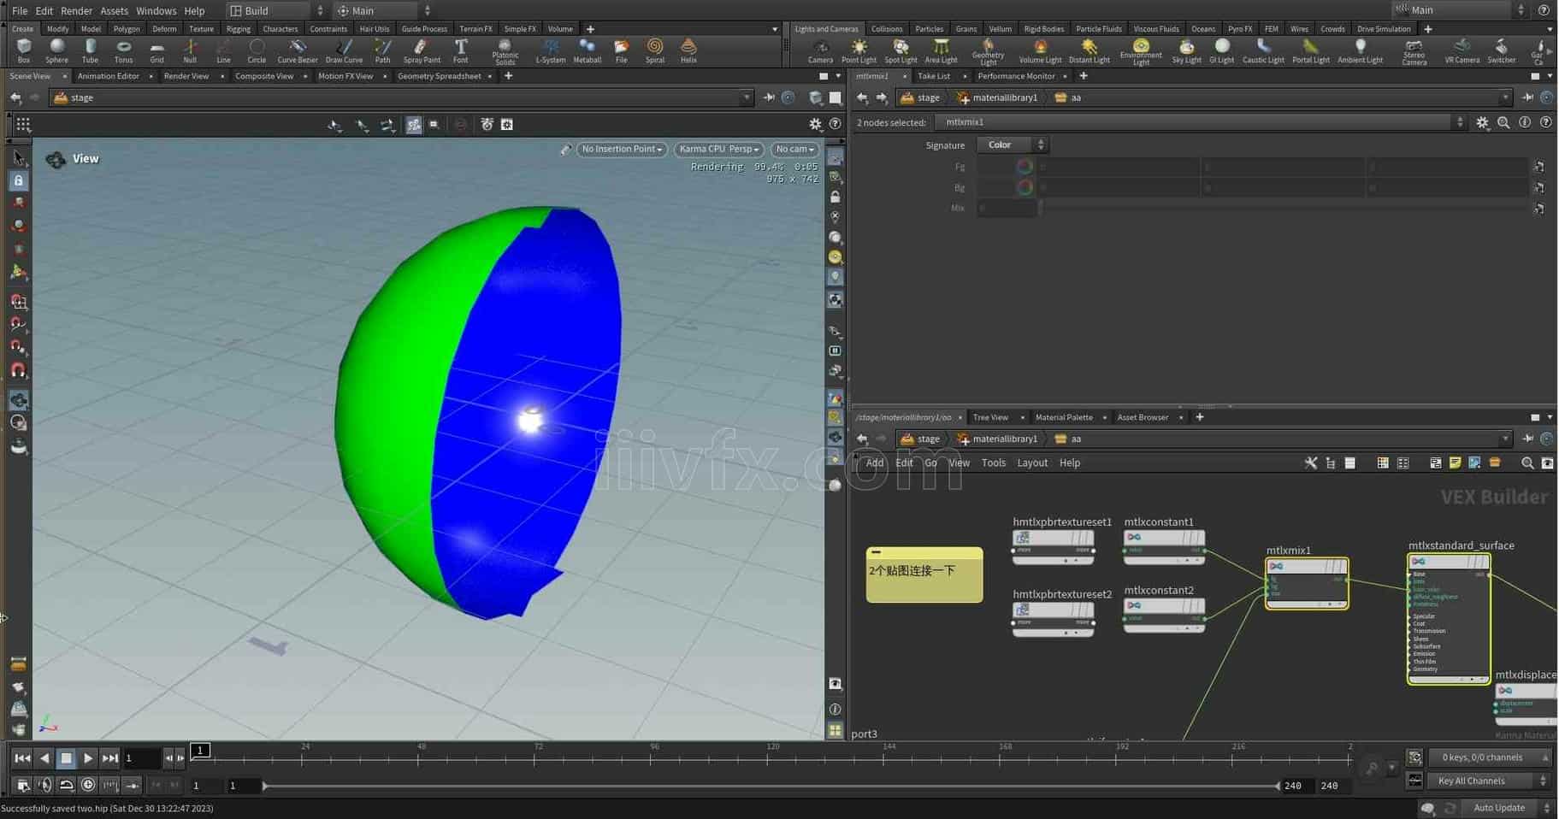Expand the No Insertion Point menu
Screen dimensions: 1559x819
tap(622, 149)
